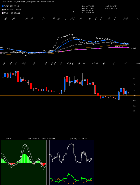Click the 'Pre H: 728.95' high value

coord(88,8)
